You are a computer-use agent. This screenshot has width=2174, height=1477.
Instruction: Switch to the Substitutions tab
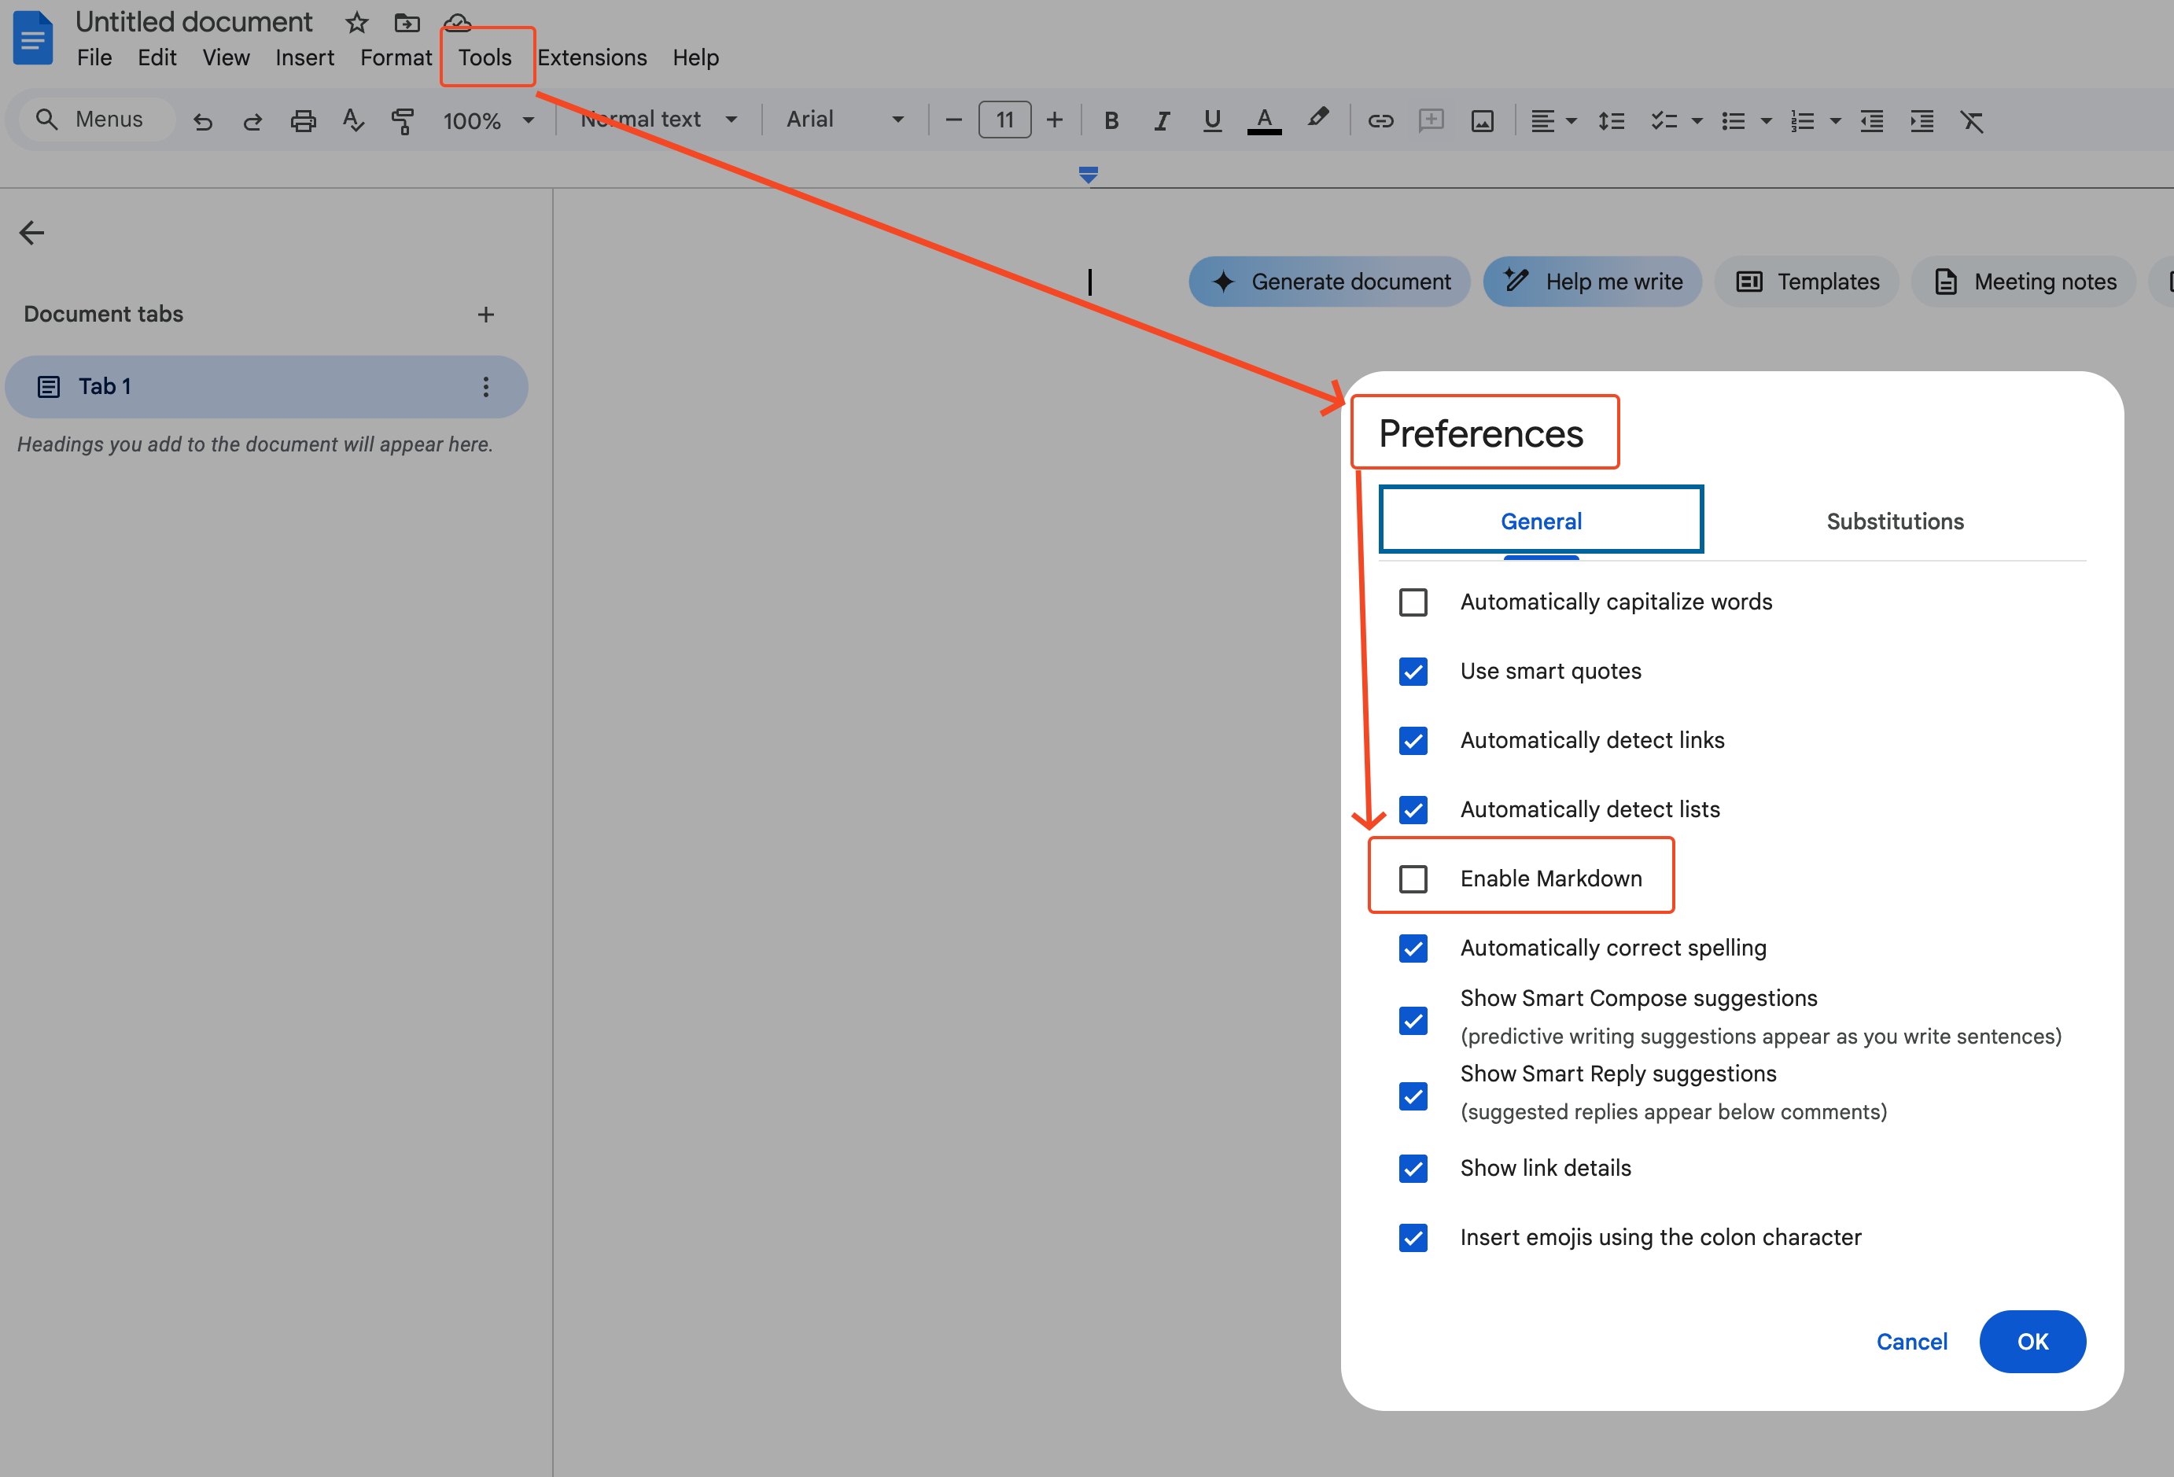coord(1894,521)
